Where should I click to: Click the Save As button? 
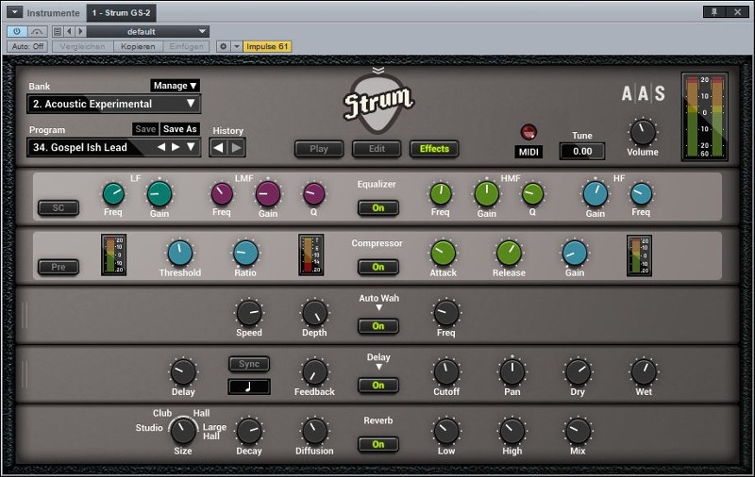point(180,129)
